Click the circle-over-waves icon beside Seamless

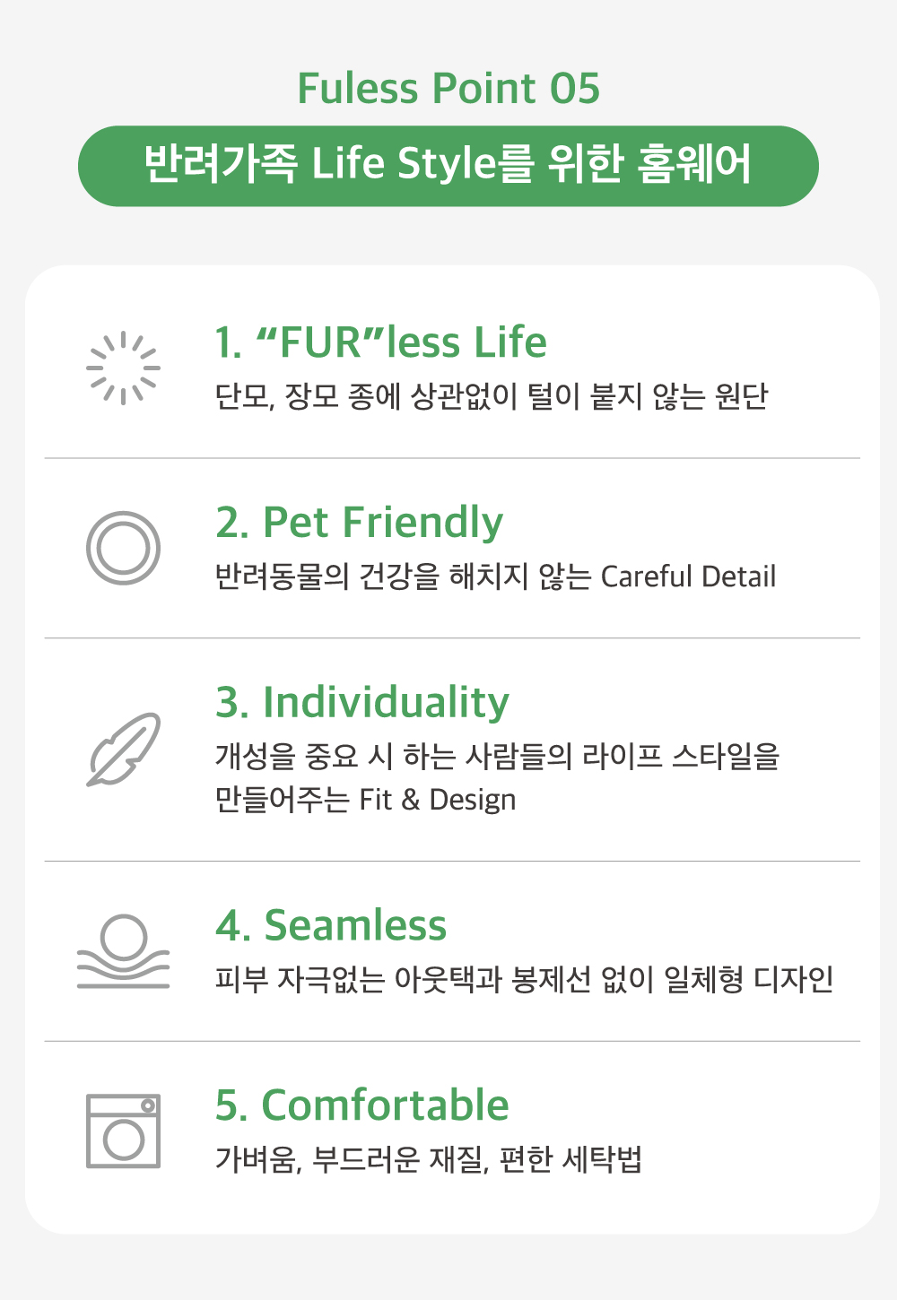123,951
